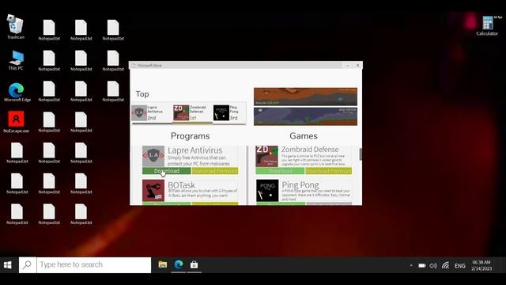This screenshot has width=506, height=285.
Task: Open the taskbar clock and date
Action: 481,265
